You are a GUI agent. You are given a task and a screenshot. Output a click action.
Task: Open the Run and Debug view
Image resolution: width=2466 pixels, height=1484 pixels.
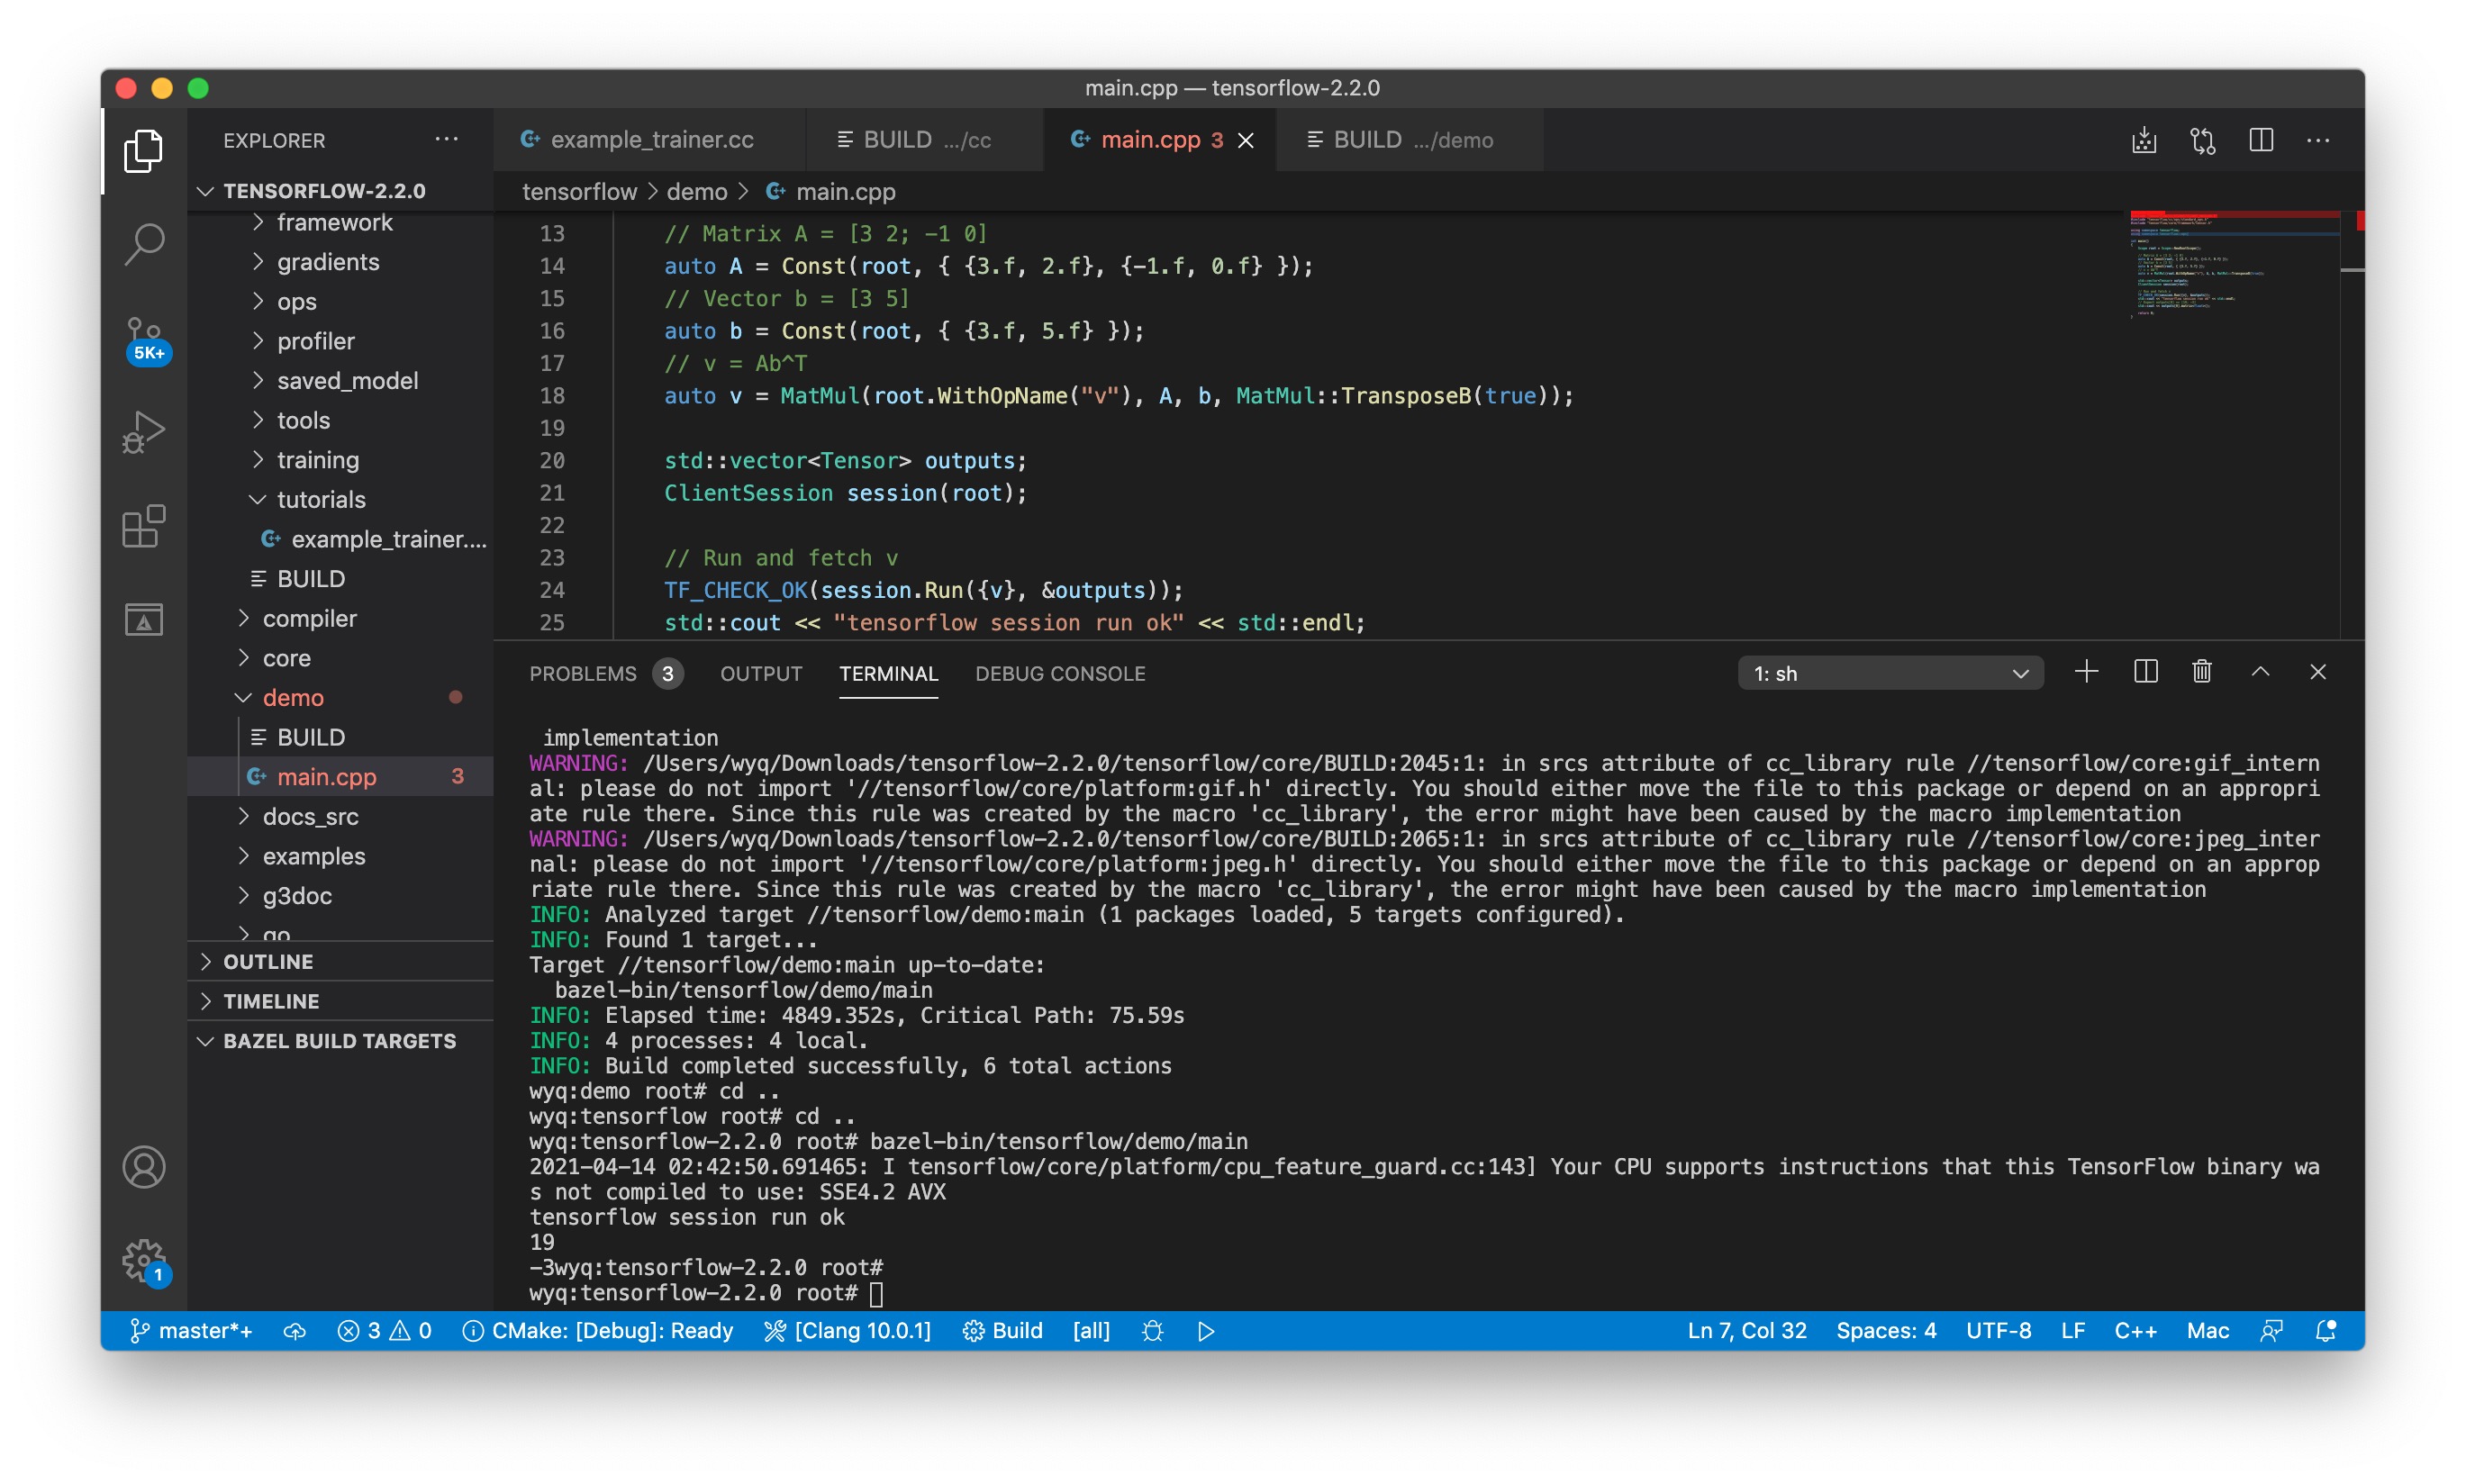pos(143,432)
